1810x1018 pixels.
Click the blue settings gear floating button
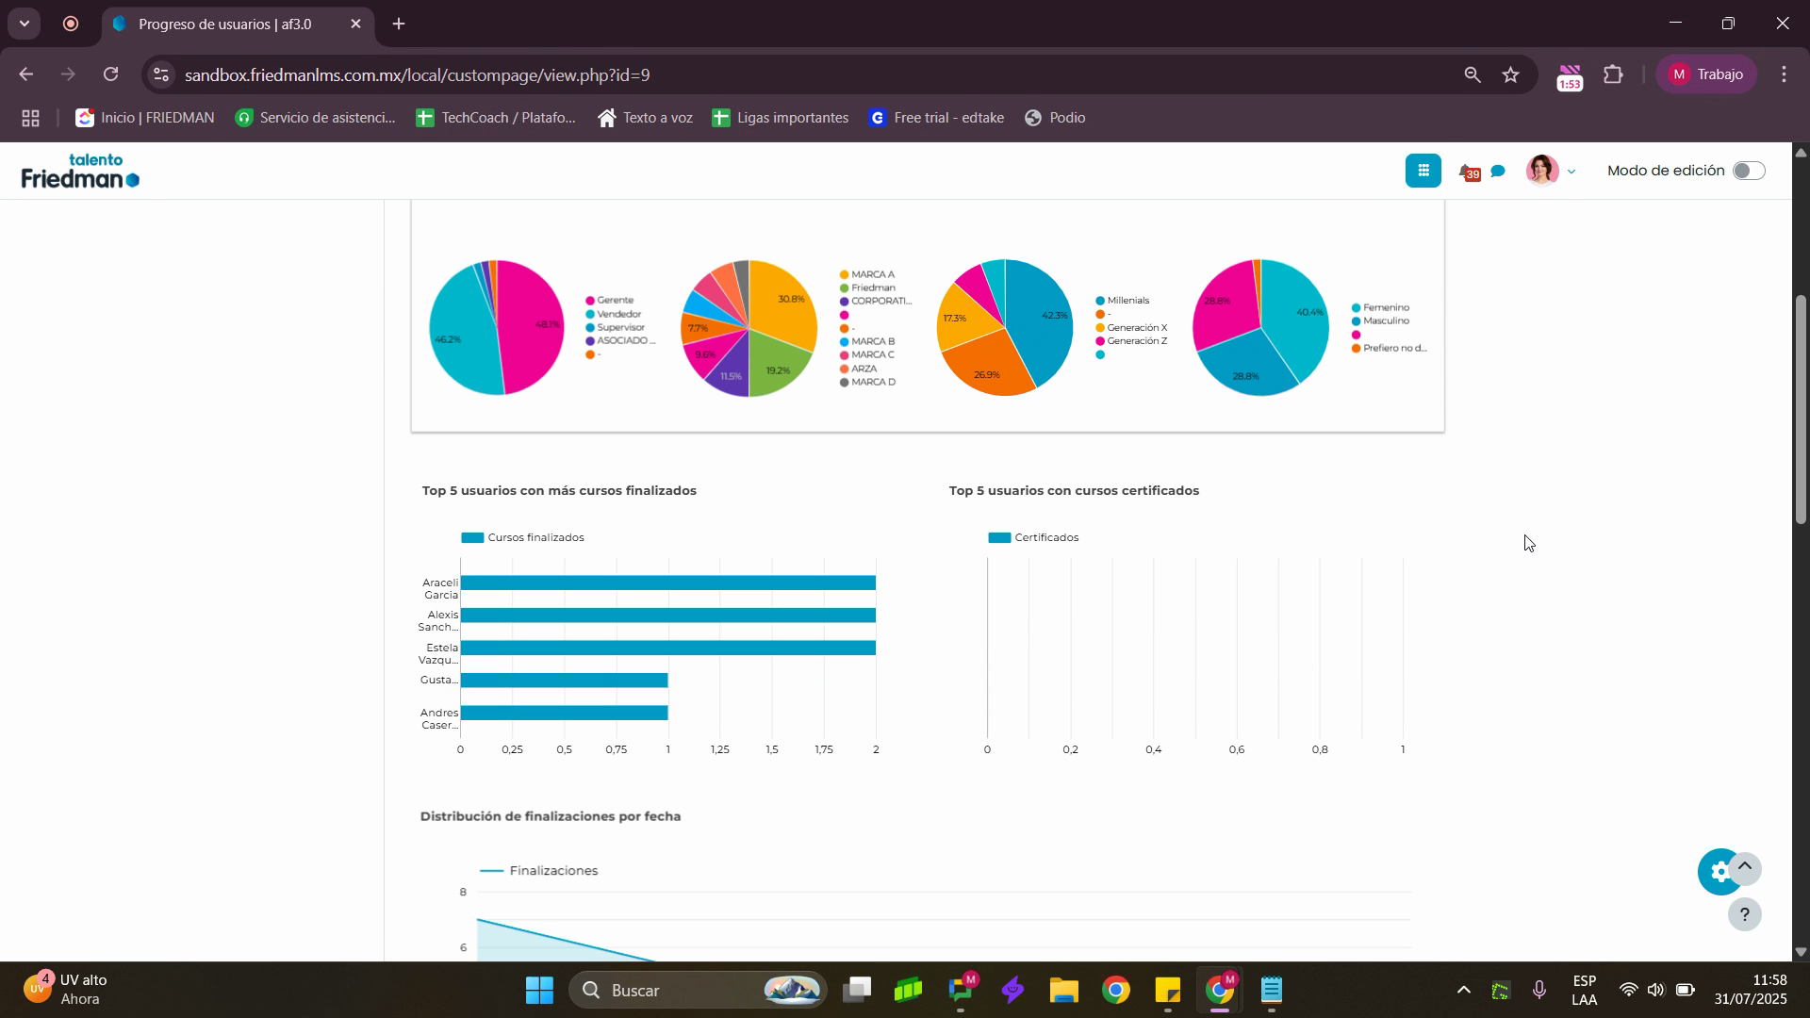(1718, 872)
